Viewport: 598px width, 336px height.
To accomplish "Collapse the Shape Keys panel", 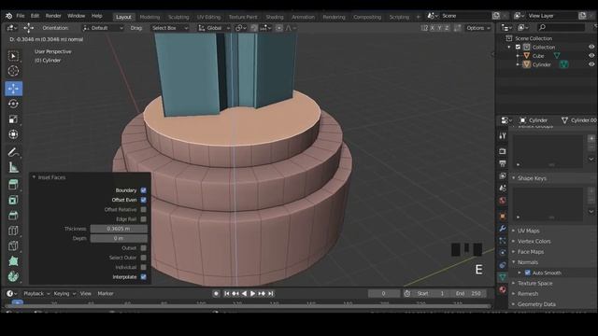I will coord(532,178).
